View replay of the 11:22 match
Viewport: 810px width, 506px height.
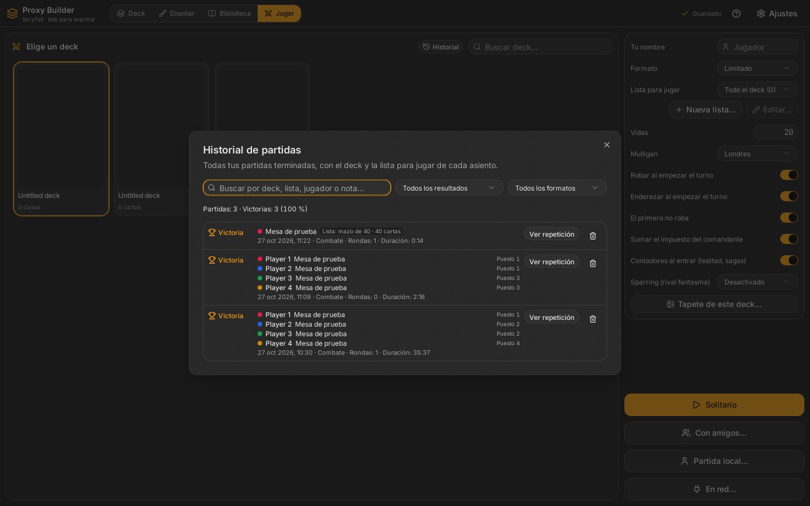point(551,234)
